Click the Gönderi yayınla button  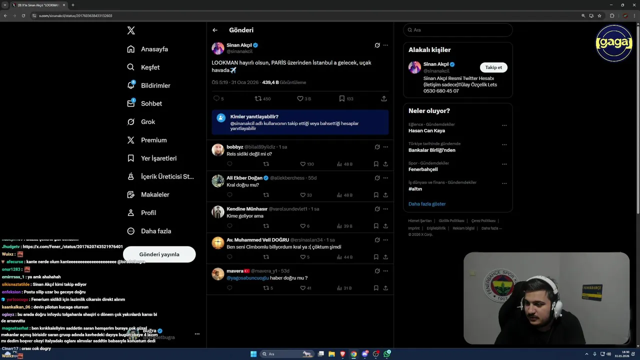(159, 254)
